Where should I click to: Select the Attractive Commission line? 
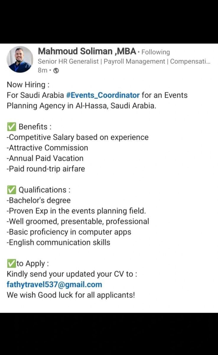point(47,148)
